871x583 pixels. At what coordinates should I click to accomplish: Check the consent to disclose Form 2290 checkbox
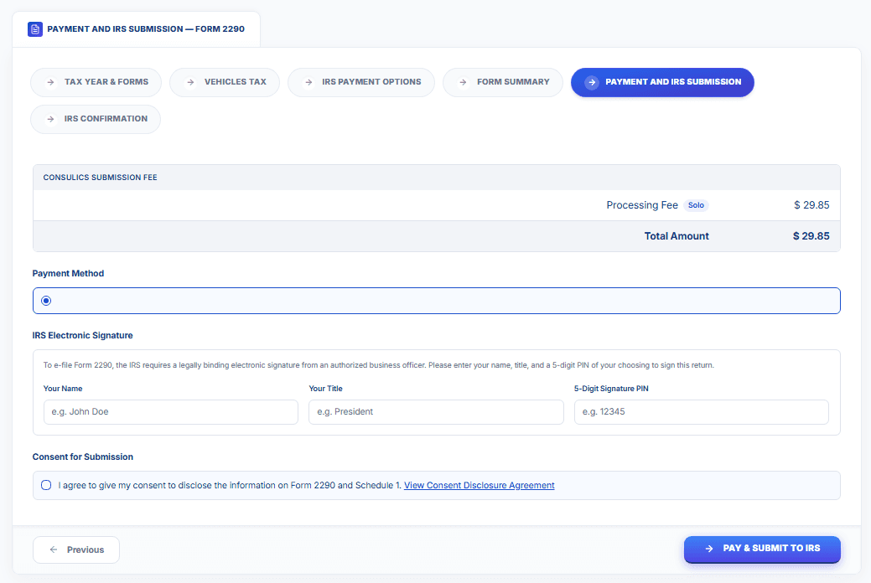pos(46,485)
